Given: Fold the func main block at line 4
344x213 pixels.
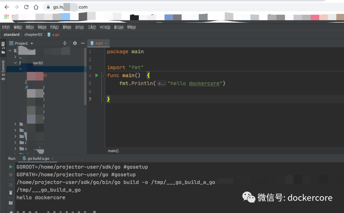Looking at the screenshot, I should click(x=105, y=76).
